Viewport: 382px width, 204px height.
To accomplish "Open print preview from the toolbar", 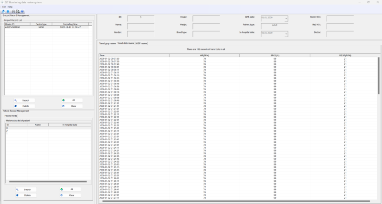I will [x=18, y=11].
